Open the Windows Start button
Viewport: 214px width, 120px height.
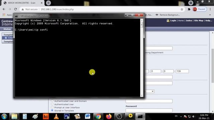tap(4, 116)
